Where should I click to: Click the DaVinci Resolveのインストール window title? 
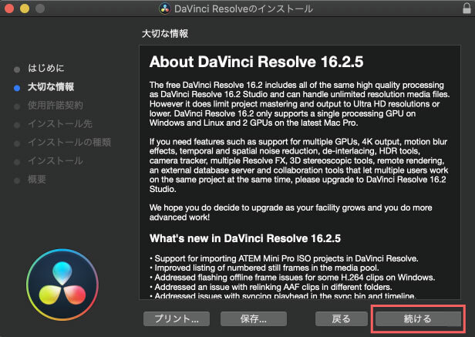point(244,8)
